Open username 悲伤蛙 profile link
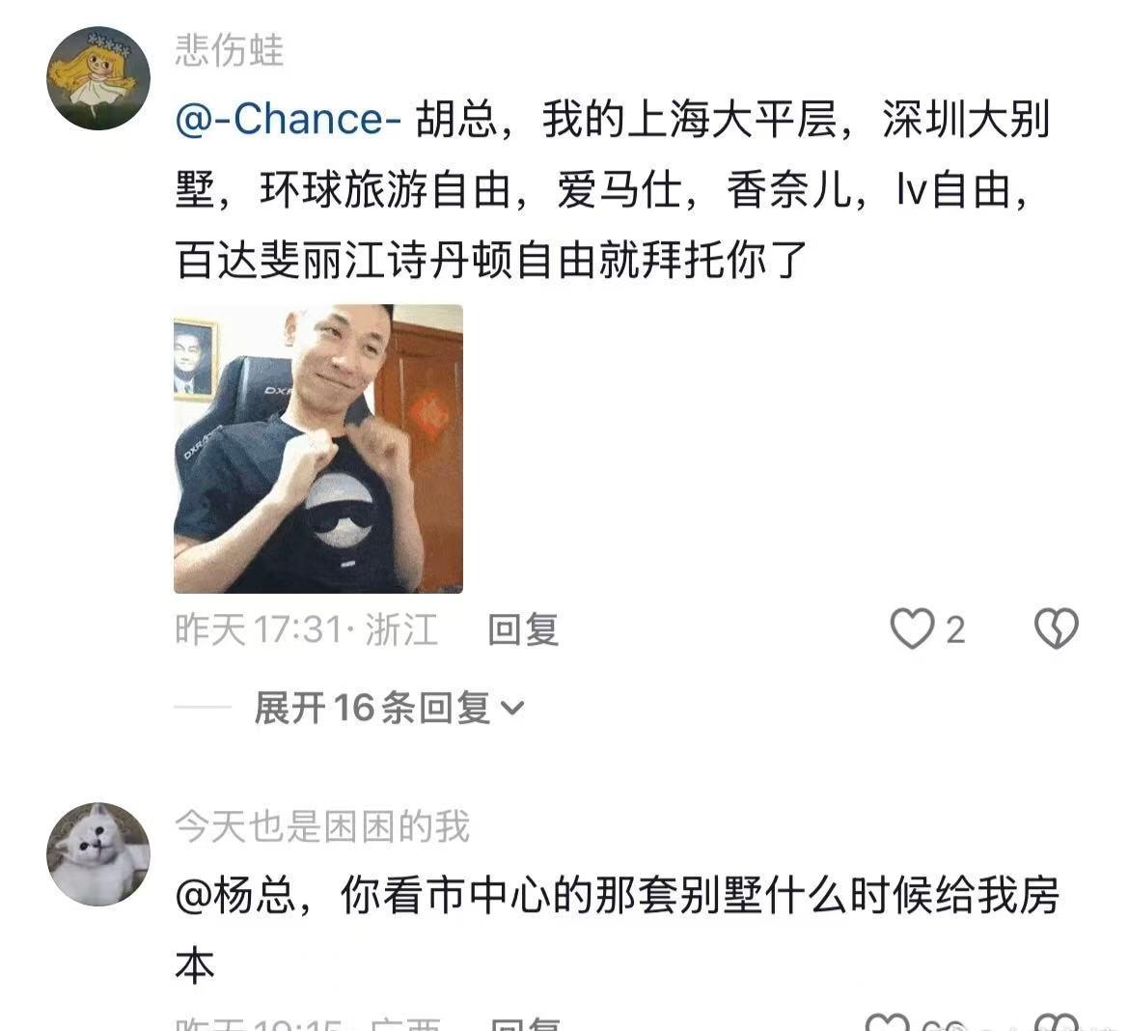Viewport: 1128px width, 1031px height. (230, 50)
